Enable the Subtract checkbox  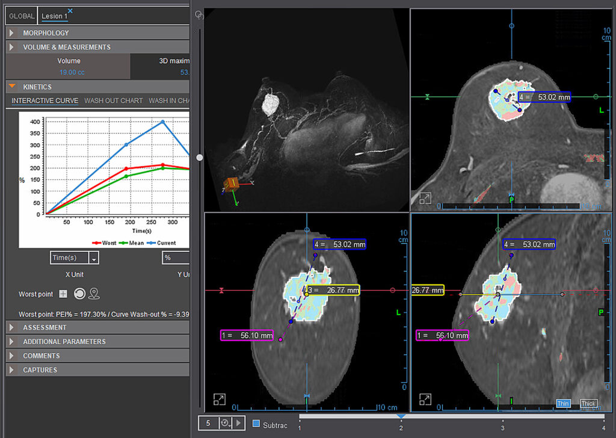(256, 424)
